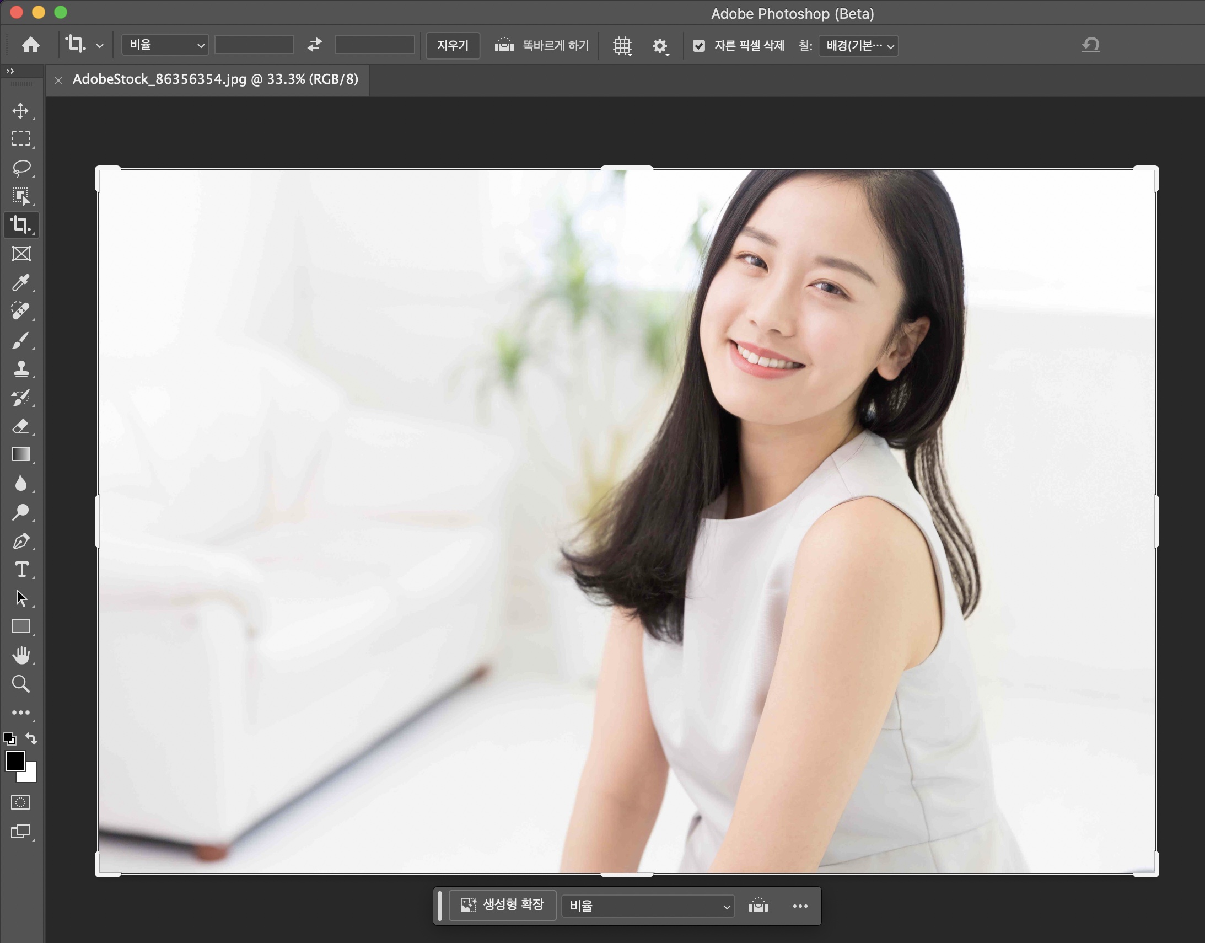Screen dimensions: 1205x943
Task: Expand the 칠 배경 fill dropdown
Action: click(858, 46)
